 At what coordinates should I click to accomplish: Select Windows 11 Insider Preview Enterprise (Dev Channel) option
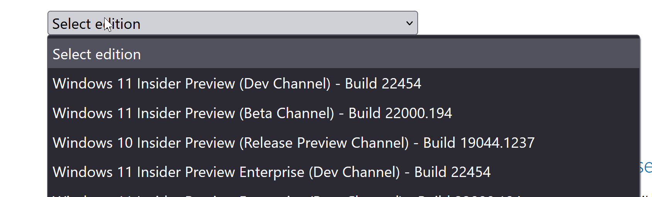click(344, 172)
